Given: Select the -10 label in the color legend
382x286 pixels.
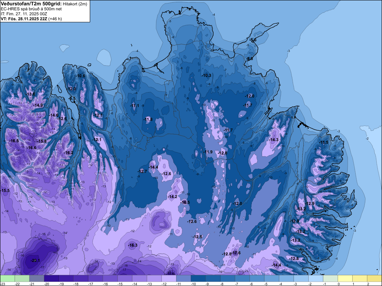Looking at the screenshot, I should pos(193,284).
